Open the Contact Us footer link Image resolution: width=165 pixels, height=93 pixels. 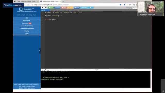click(36, 84)
